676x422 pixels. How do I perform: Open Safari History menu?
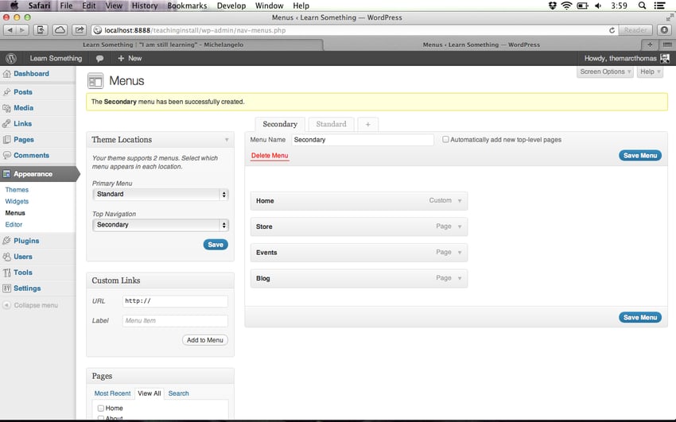[x=145, y=6]
